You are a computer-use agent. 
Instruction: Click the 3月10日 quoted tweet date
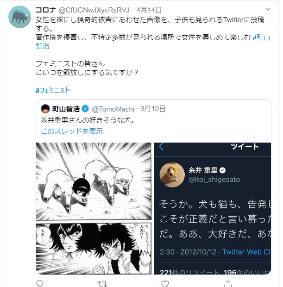(153, 109)
